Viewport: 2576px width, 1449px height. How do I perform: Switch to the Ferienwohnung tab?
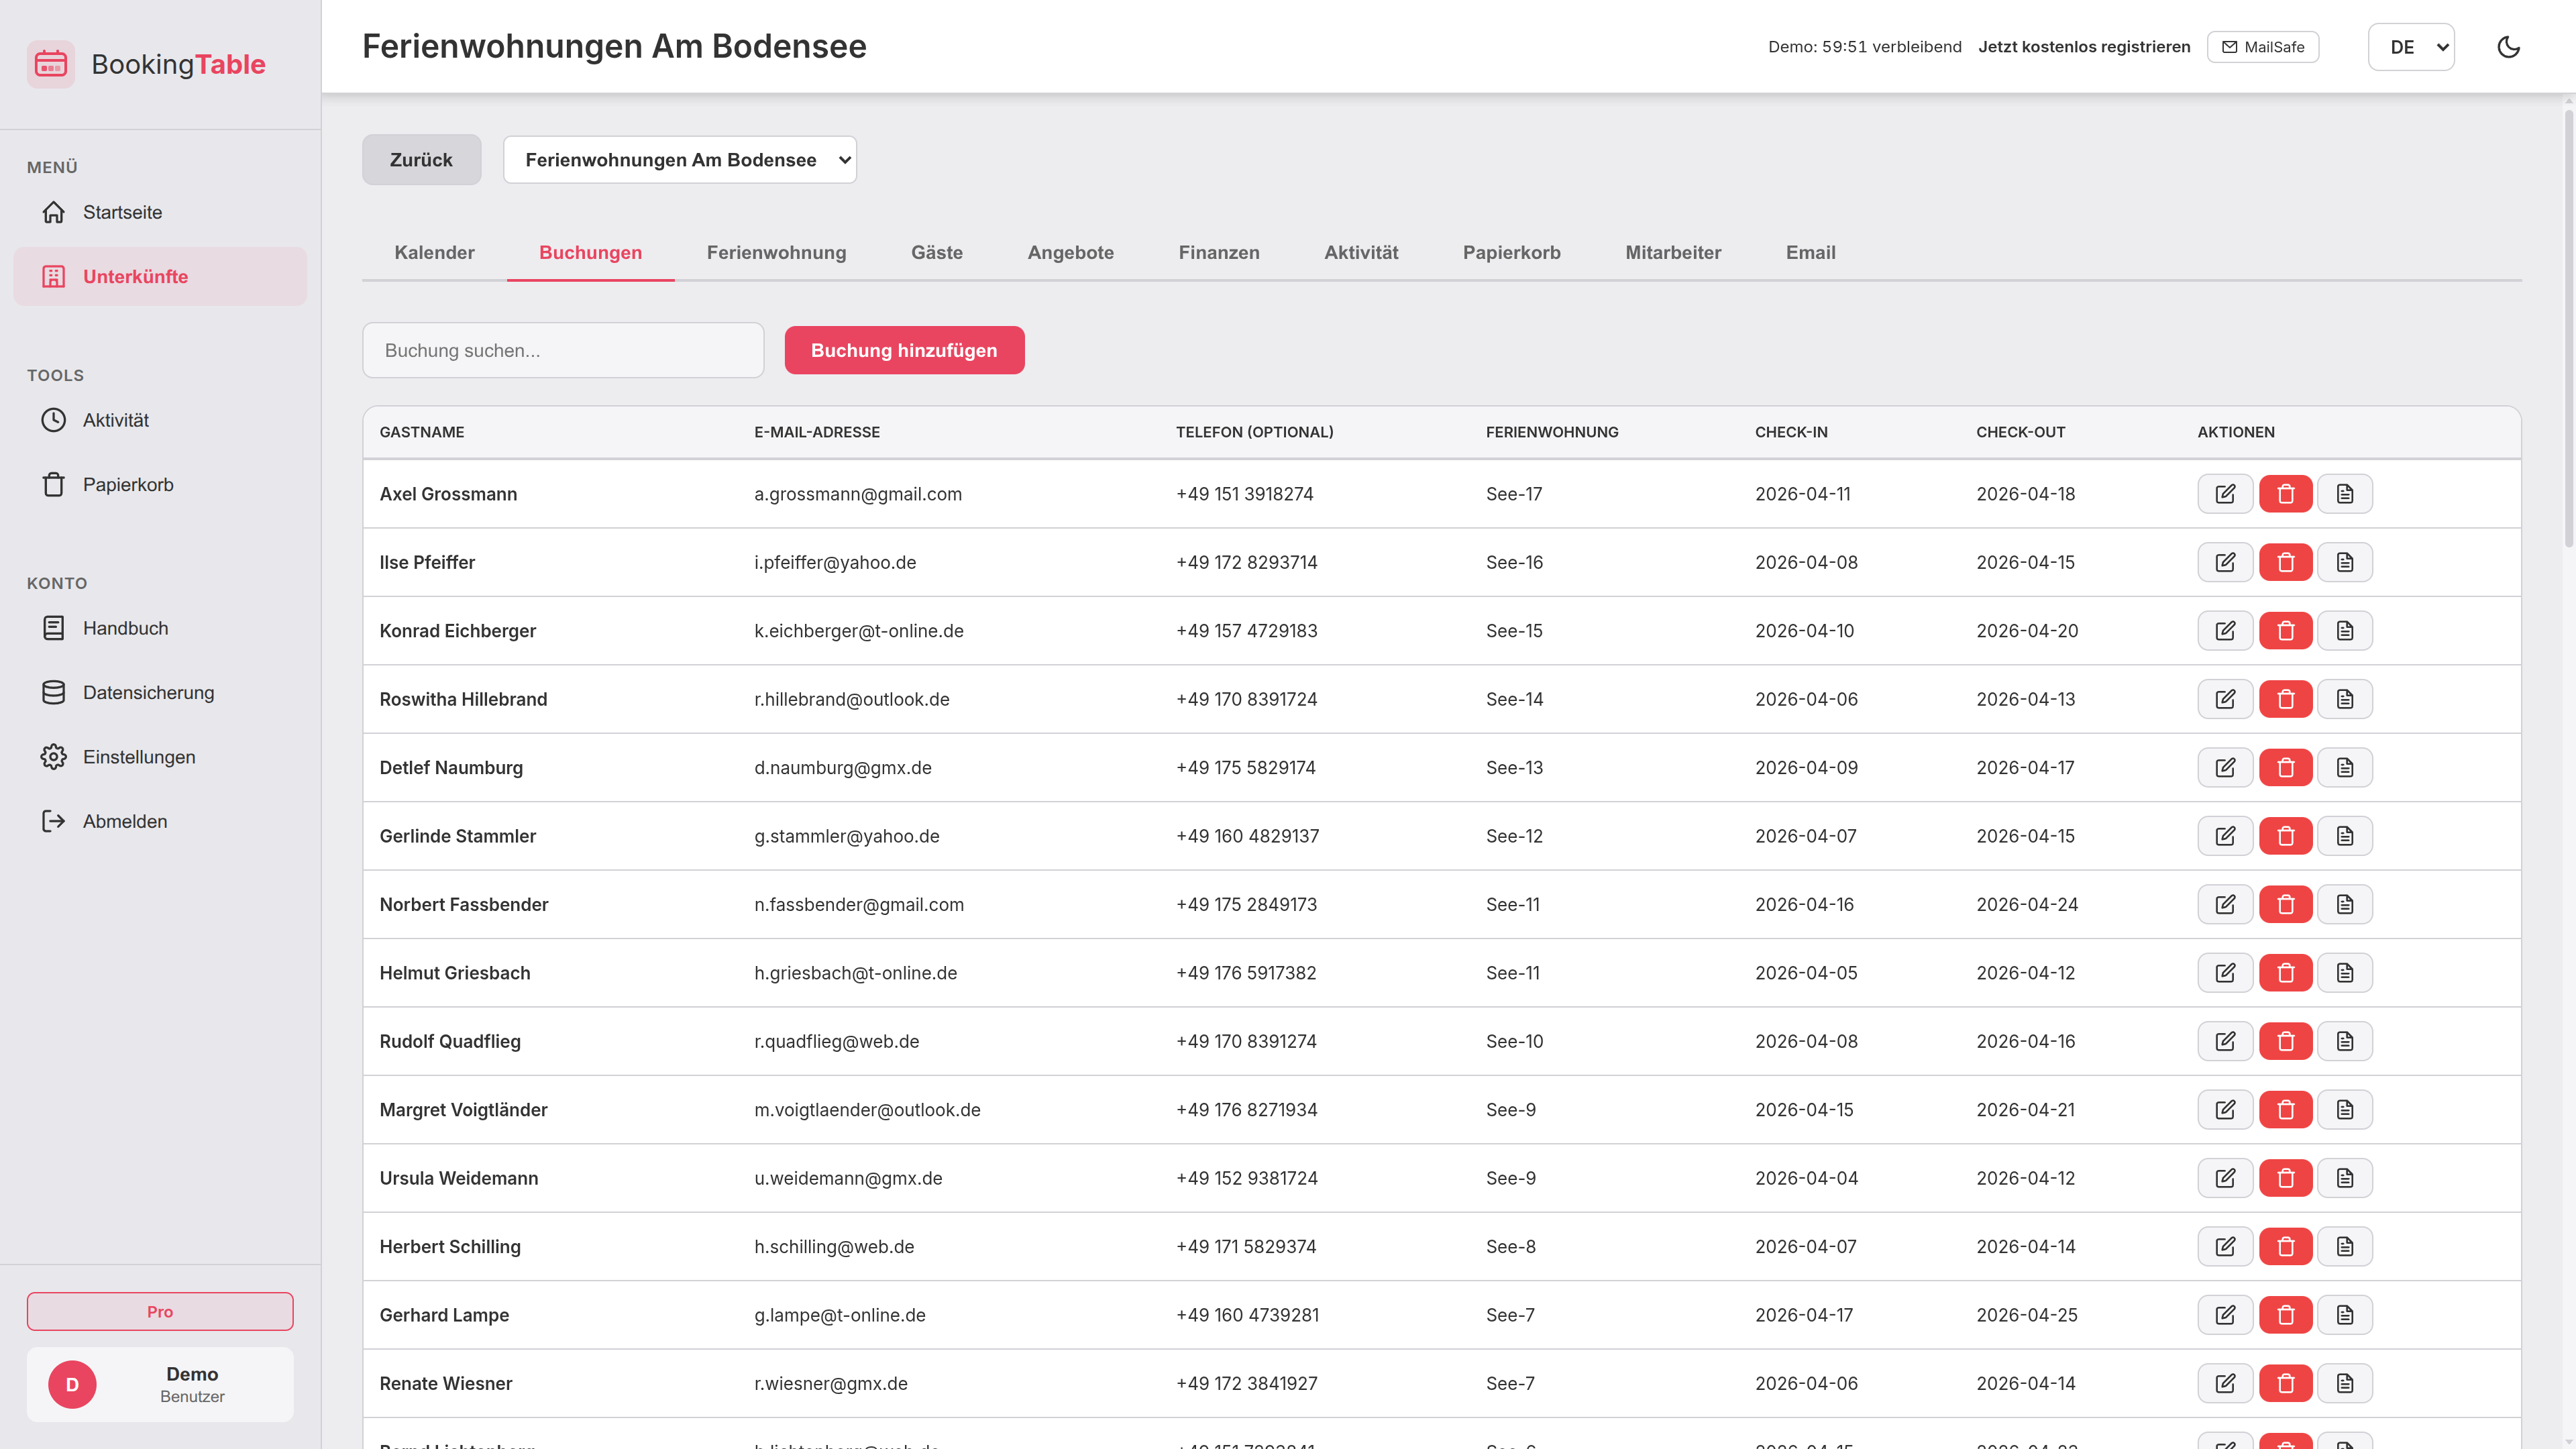tap(776, 253)
